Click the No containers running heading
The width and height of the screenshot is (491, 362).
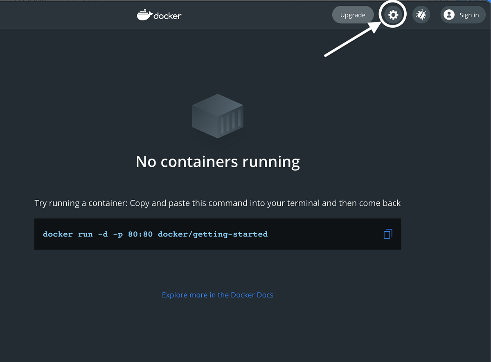(217, 162)
